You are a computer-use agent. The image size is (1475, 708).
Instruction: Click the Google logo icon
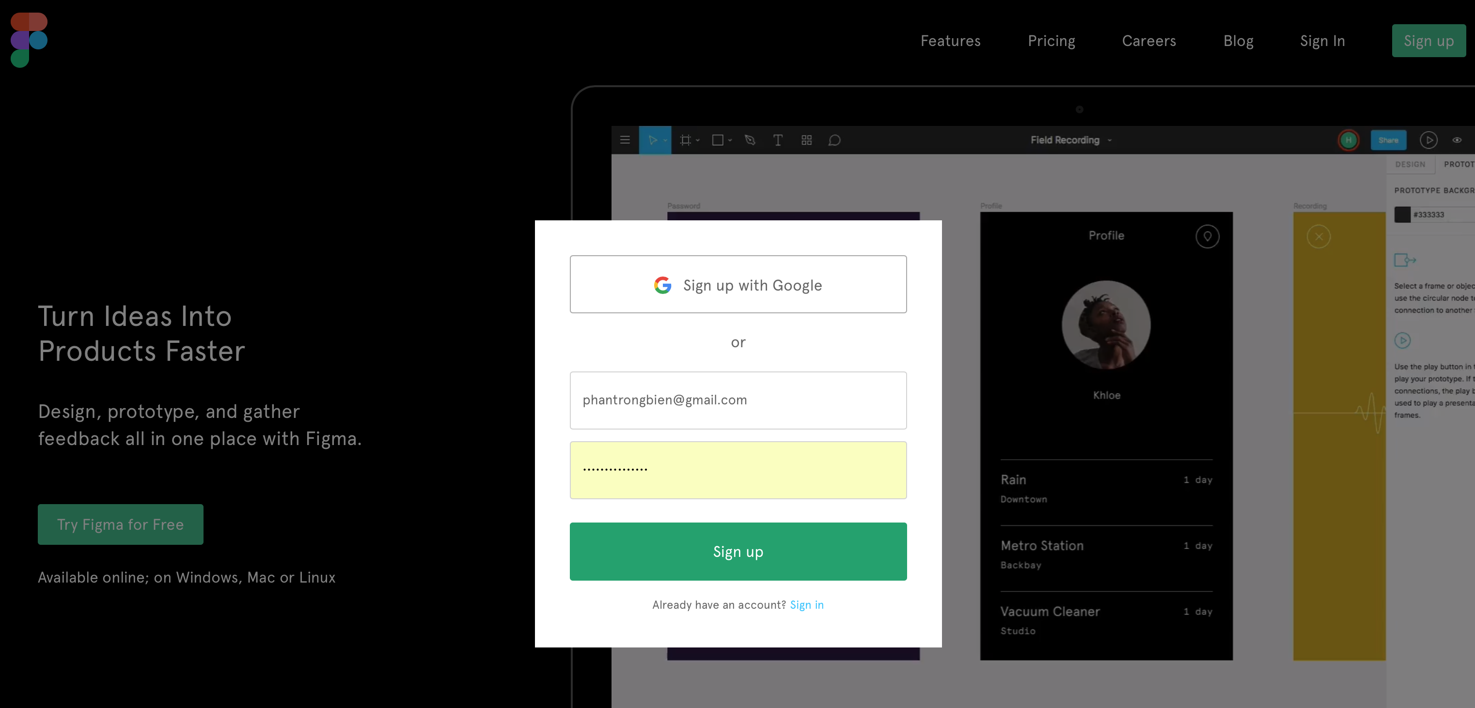662,285
